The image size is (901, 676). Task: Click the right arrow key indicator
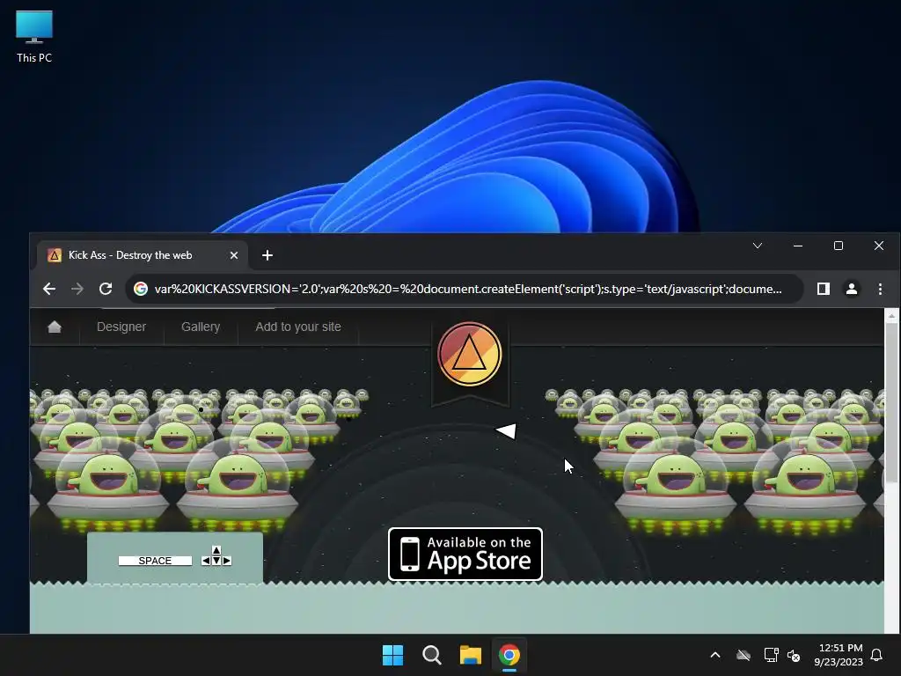[227, 561]
